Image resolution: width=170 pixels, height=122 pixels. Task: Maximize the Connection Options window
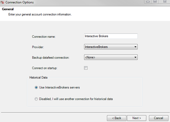point(155,1)
